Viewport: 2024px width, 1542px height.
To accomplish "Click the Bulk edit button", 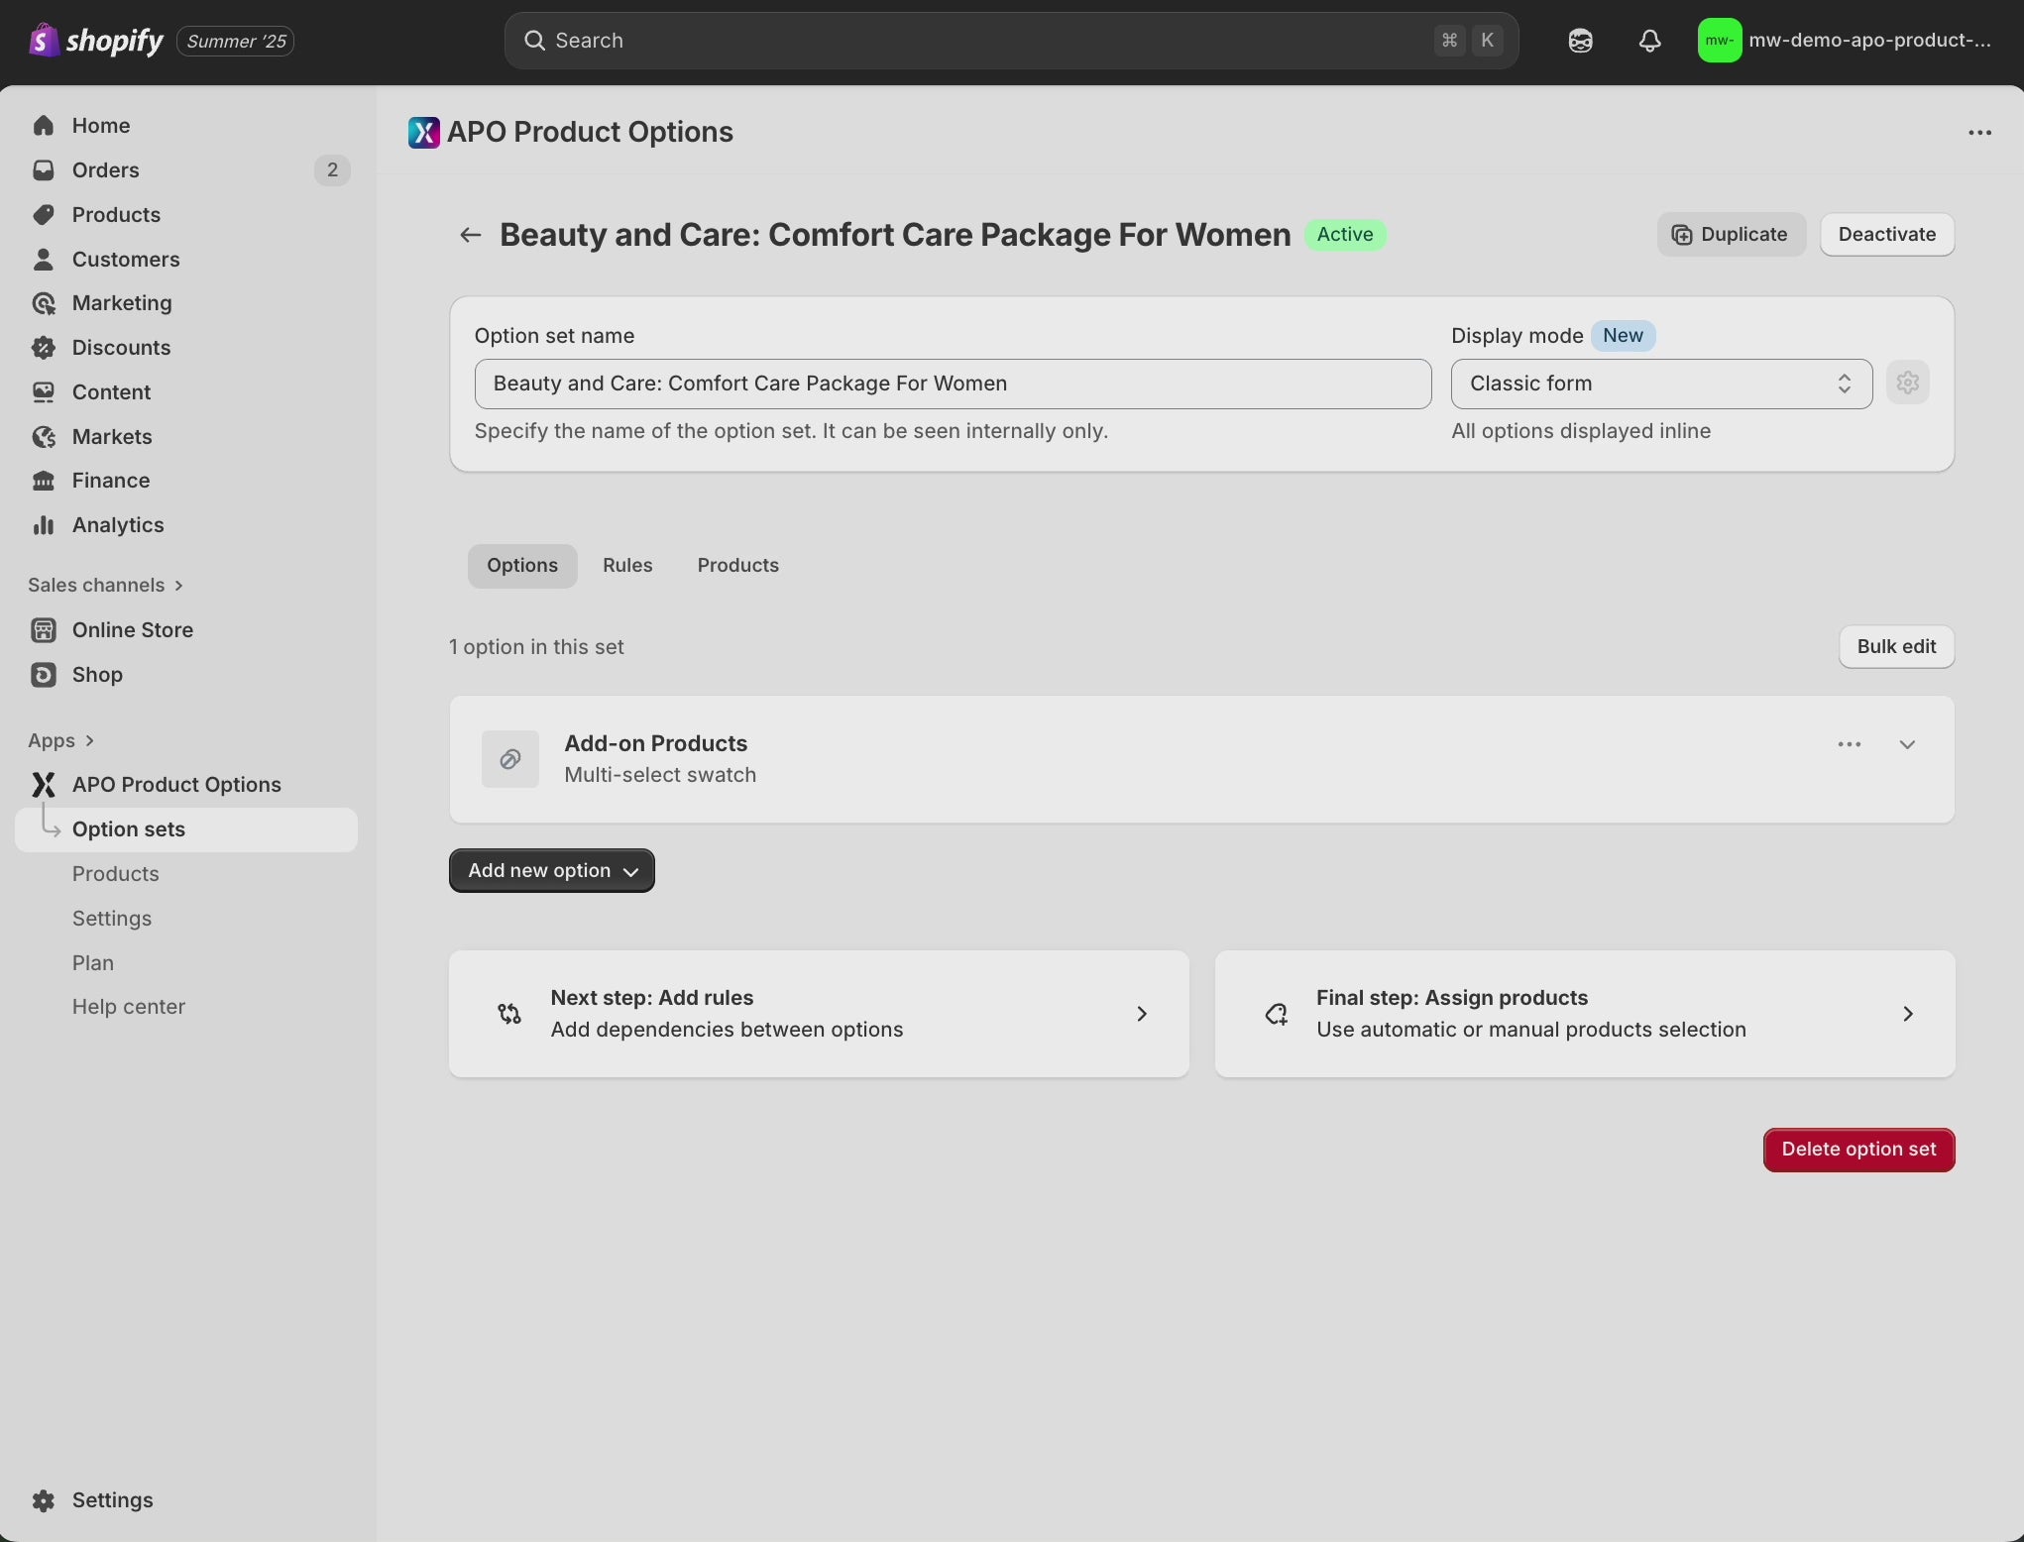I will (x=1896, y=647).
